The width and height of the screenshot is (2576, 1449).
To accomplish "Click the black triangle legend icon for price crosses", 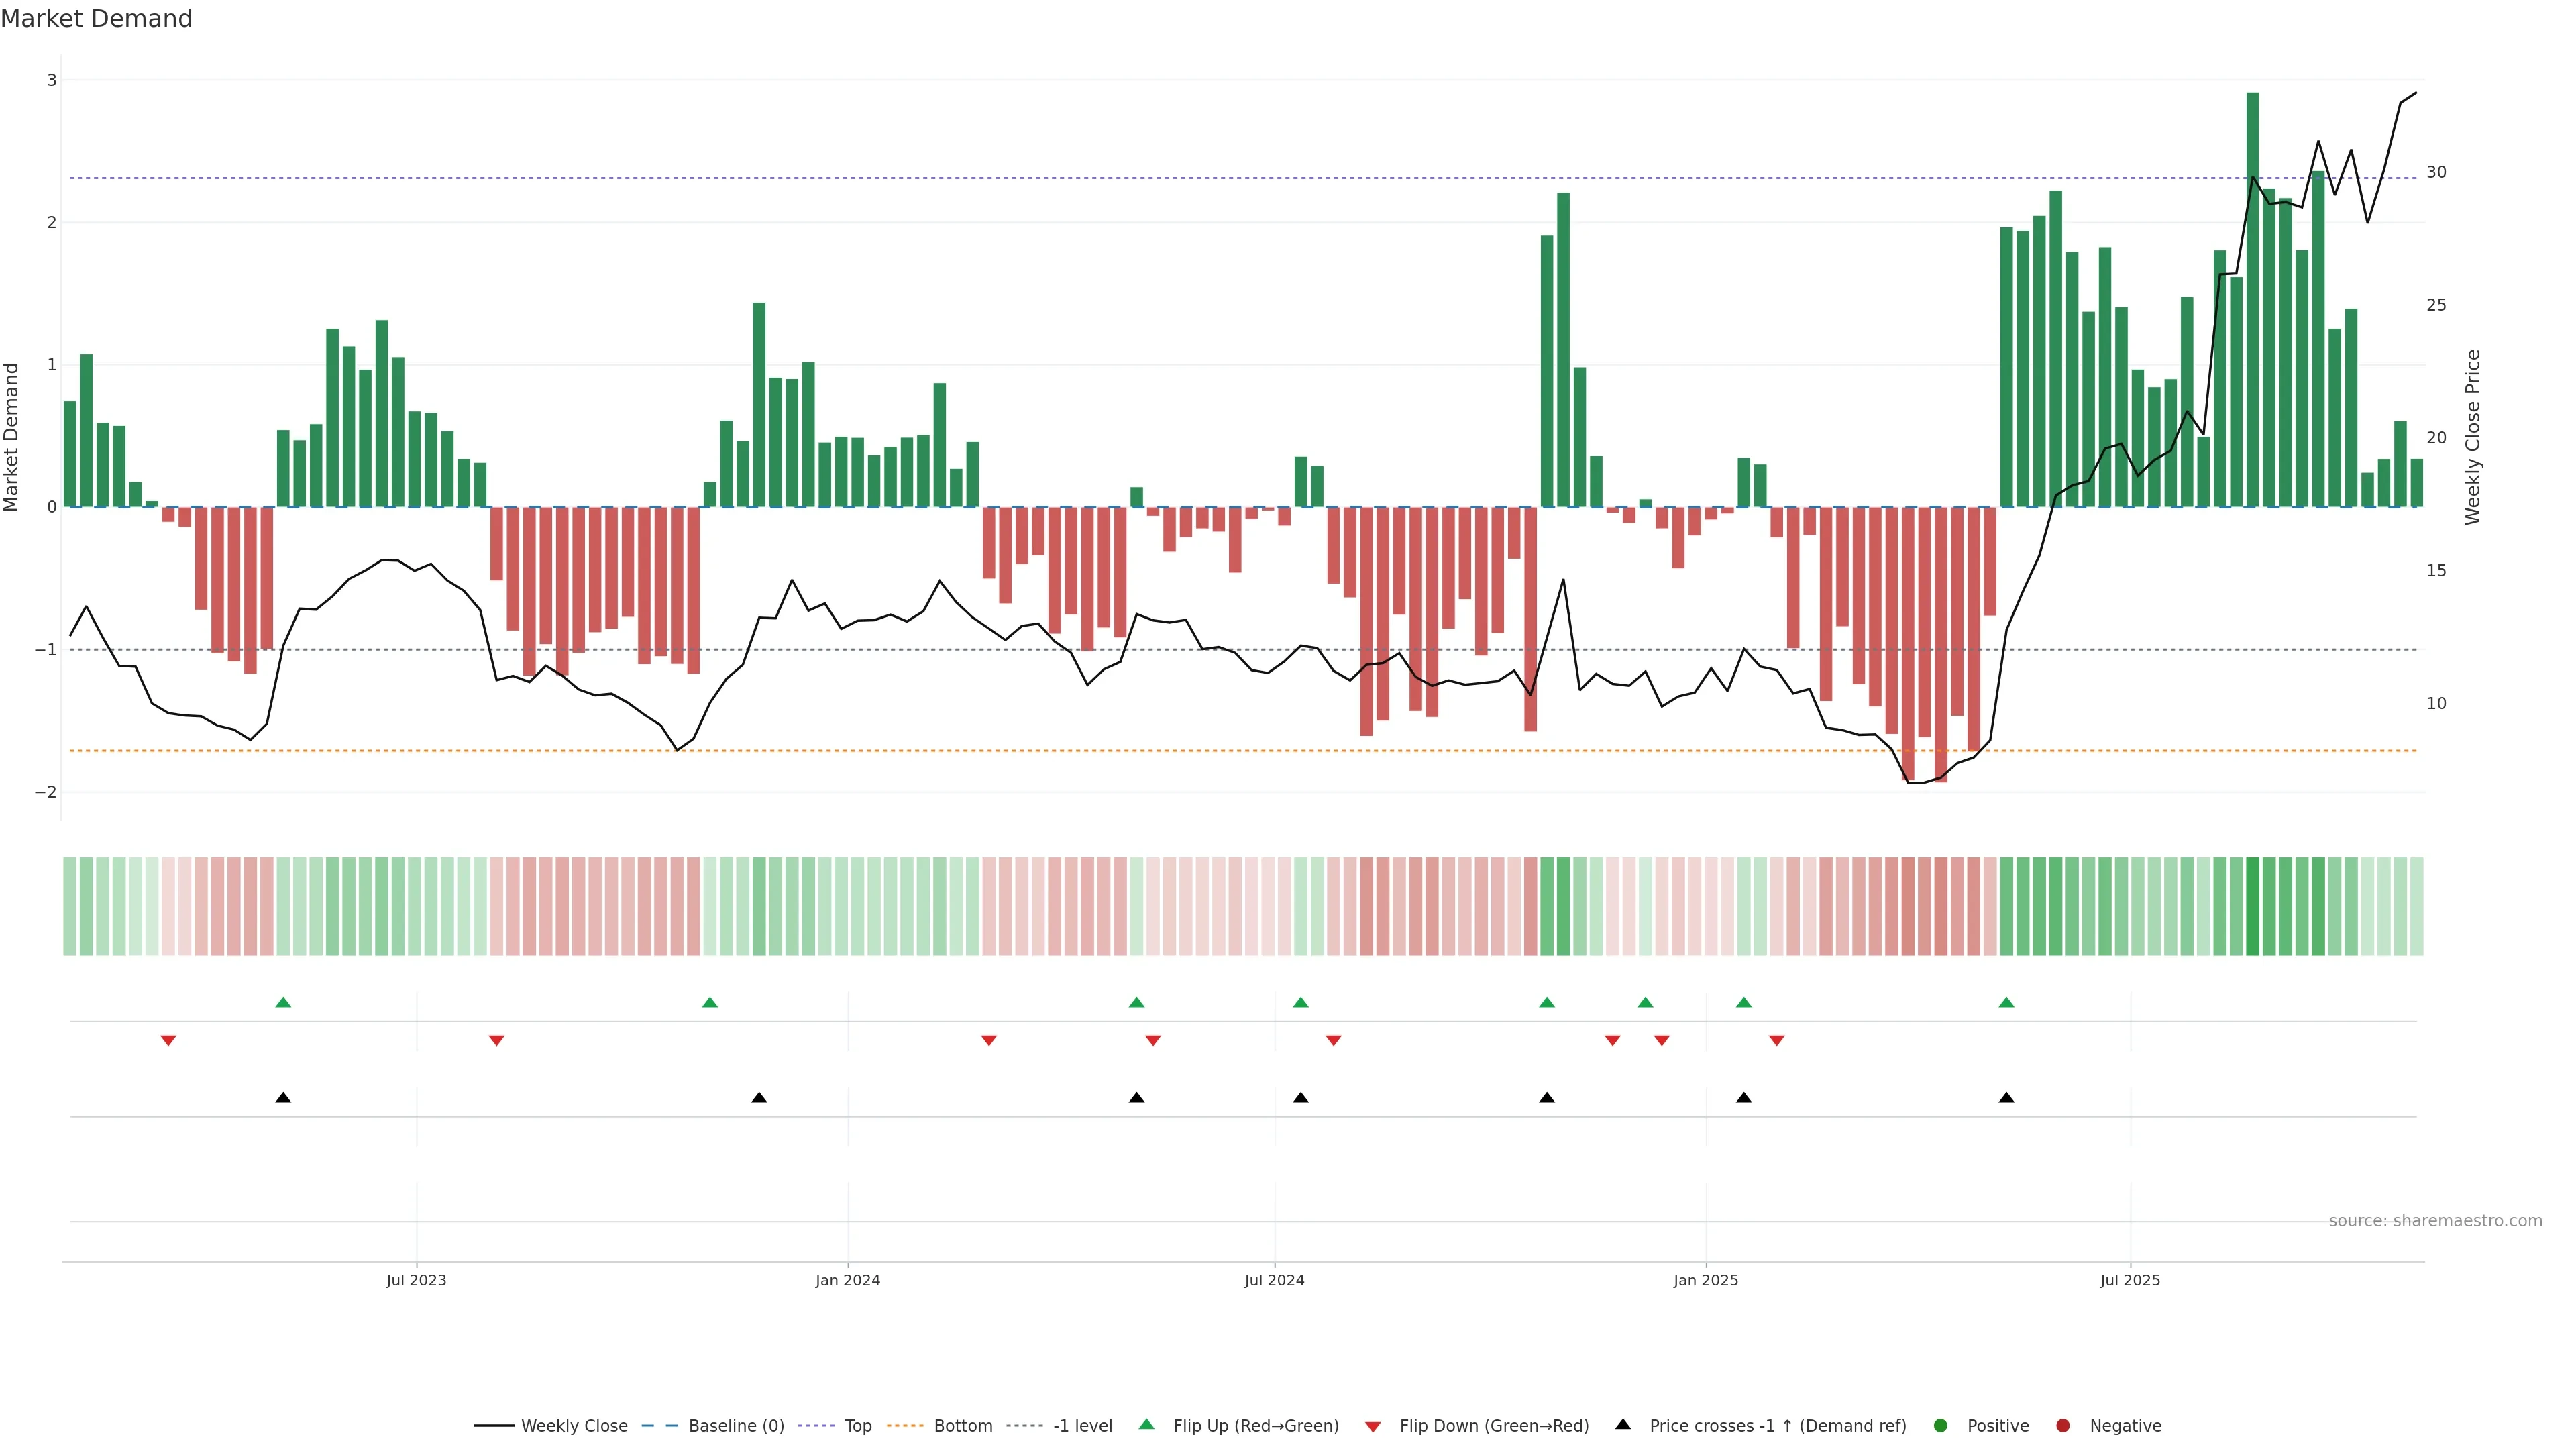I will (1622, 1424).
